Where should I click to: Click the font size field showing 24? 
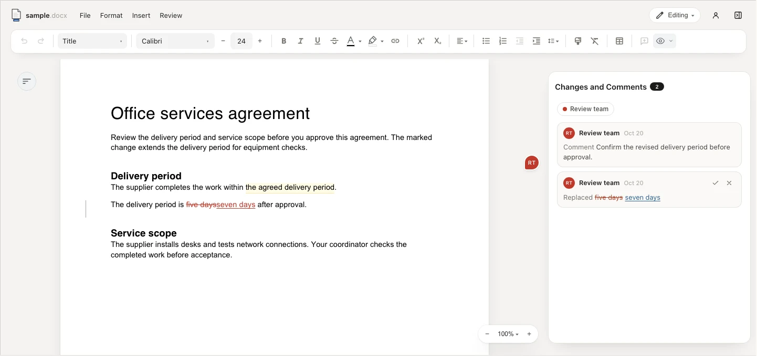click(241, 41)
